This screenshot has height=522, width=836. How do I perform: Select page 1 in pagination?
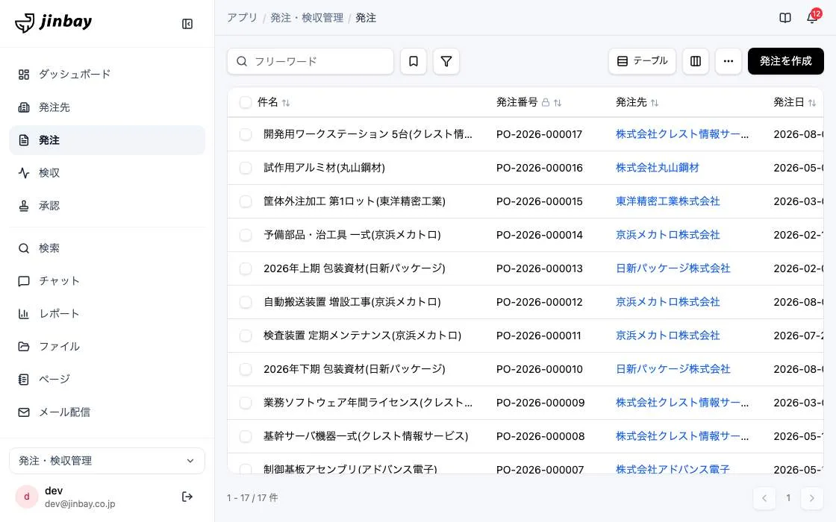[x=788, y=498]
